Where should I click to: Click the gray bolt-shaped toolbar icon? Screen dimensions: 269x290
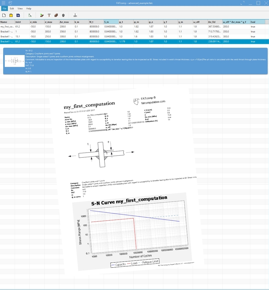click(63, 15)
